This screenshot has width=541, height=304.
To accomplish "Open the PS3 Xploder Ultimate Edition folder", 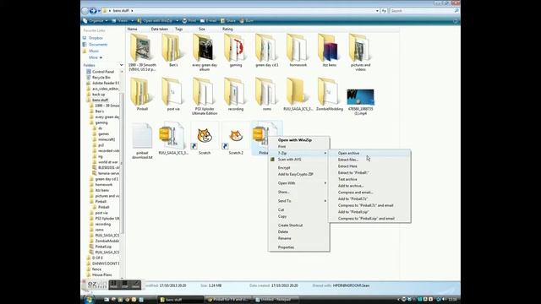I will 205,92.
